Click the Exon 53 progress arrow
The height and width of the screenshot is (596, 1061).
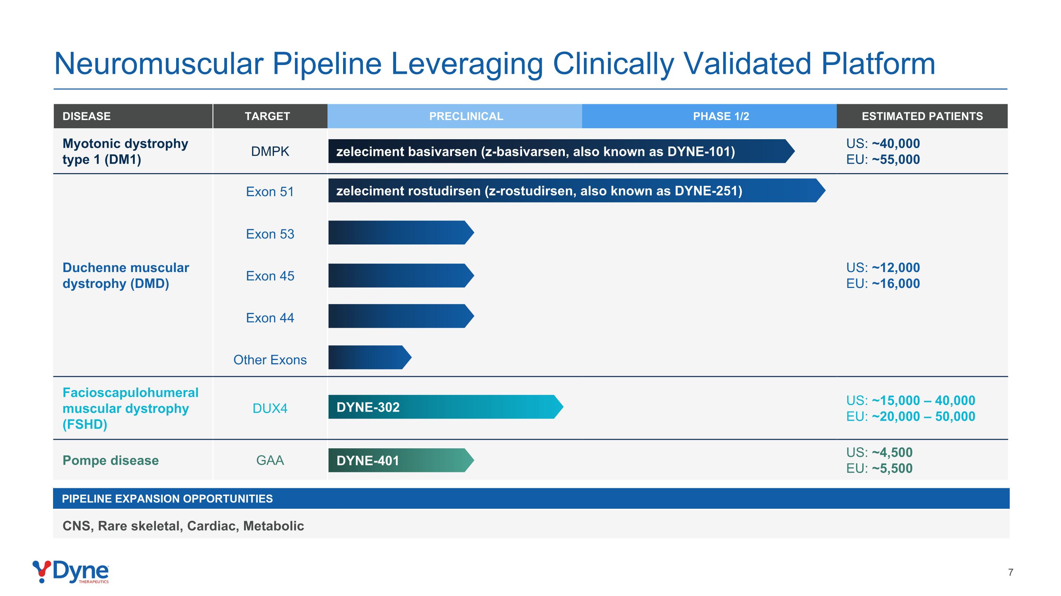400,233
